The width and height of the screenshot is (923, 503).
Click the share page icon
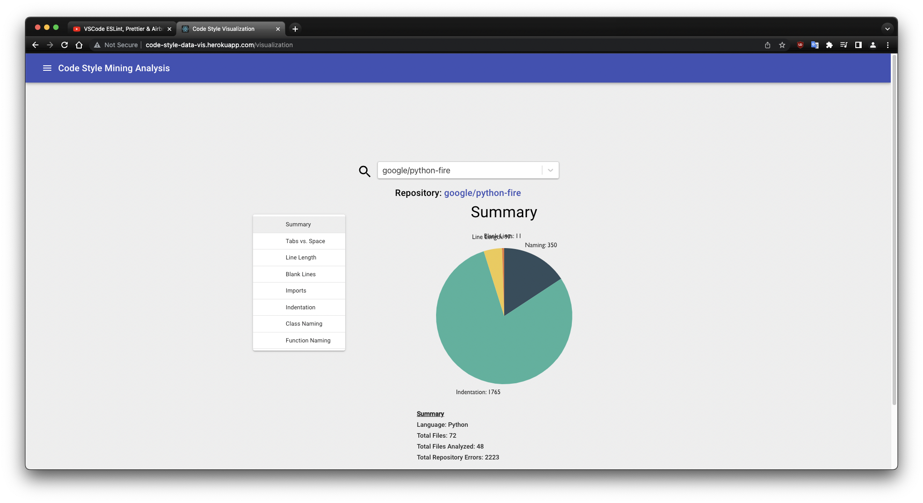(x=767, y=45)
